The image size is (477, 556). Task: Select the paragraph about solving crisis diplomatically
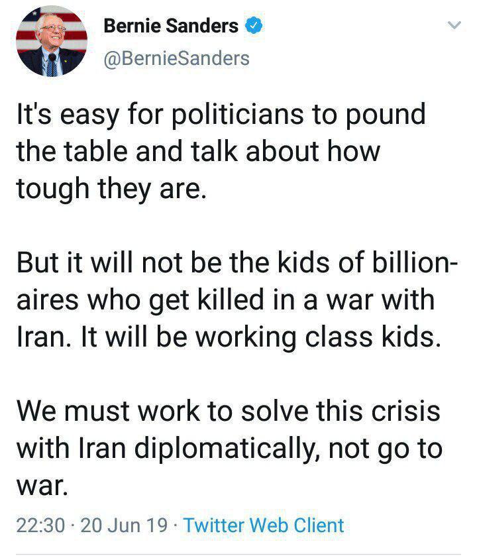(229, 448)
